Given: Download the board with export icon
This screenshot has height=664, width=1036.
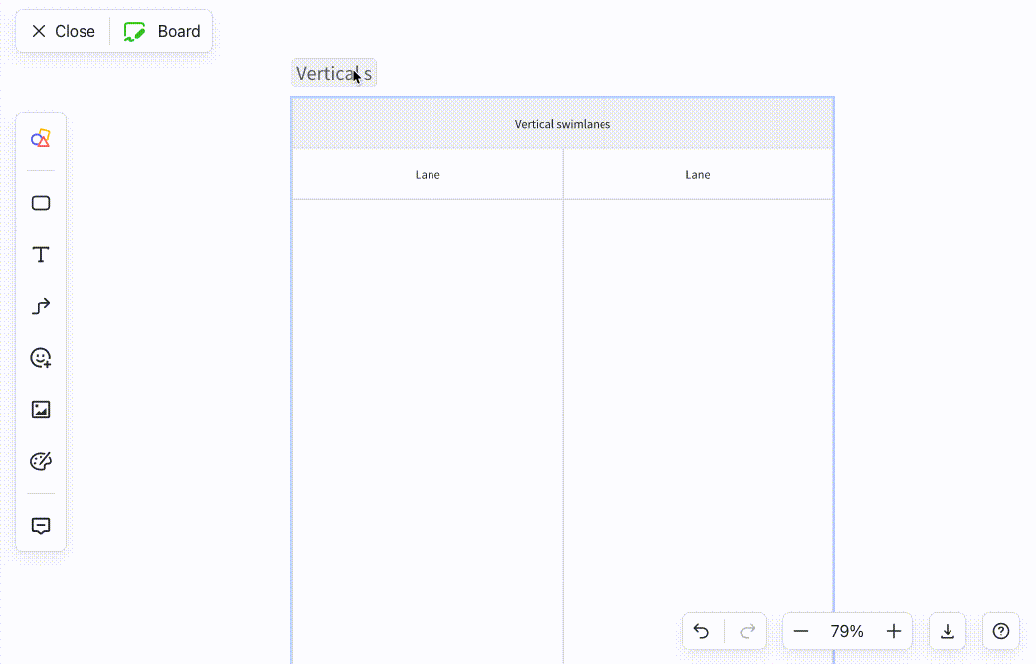Looking at the screenshot, I should (948, 631).
